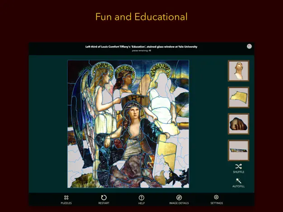Select the upturned face puzzle piece

pos(238,71)
